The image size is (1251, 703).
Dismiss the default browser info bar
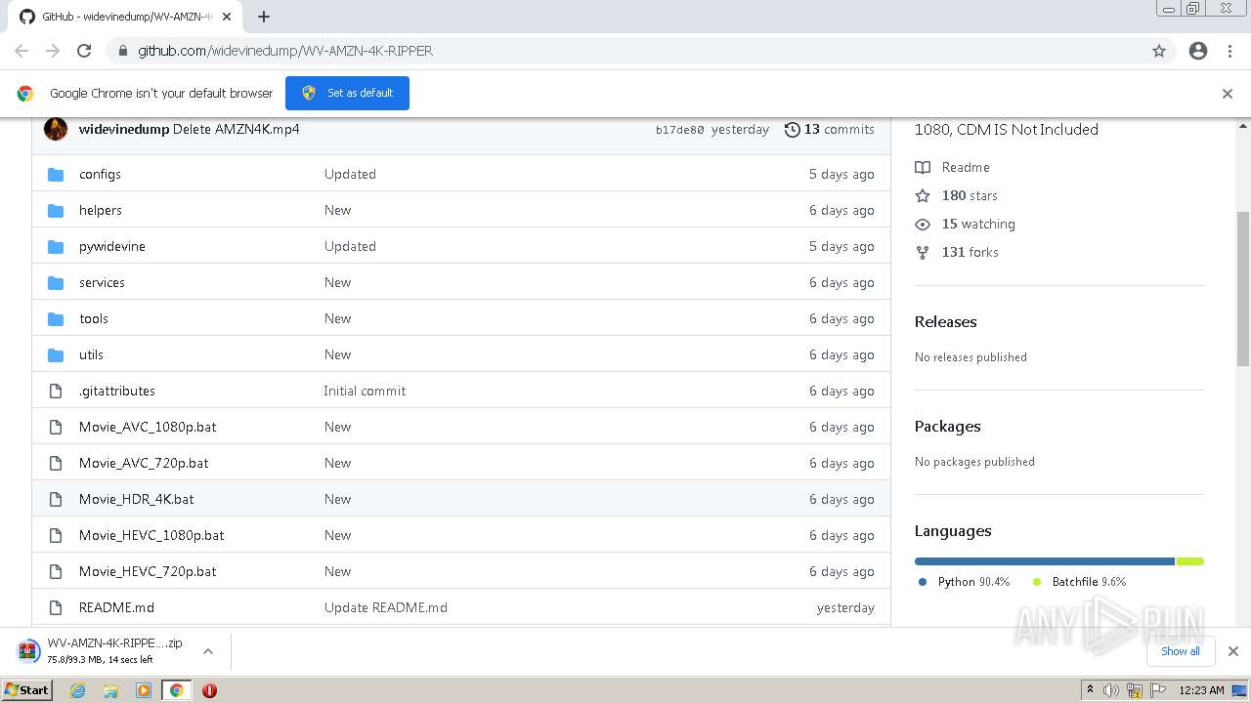[x=1228, y=94]
